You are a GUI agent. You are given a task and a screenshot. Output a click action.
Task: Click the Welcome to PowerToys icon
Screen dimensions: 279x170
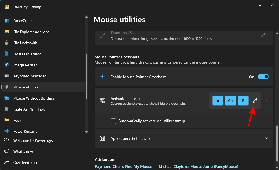7,140
